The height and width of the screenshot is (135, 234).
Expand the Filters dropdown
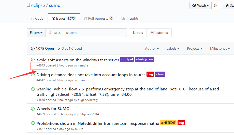coord(36,33)
